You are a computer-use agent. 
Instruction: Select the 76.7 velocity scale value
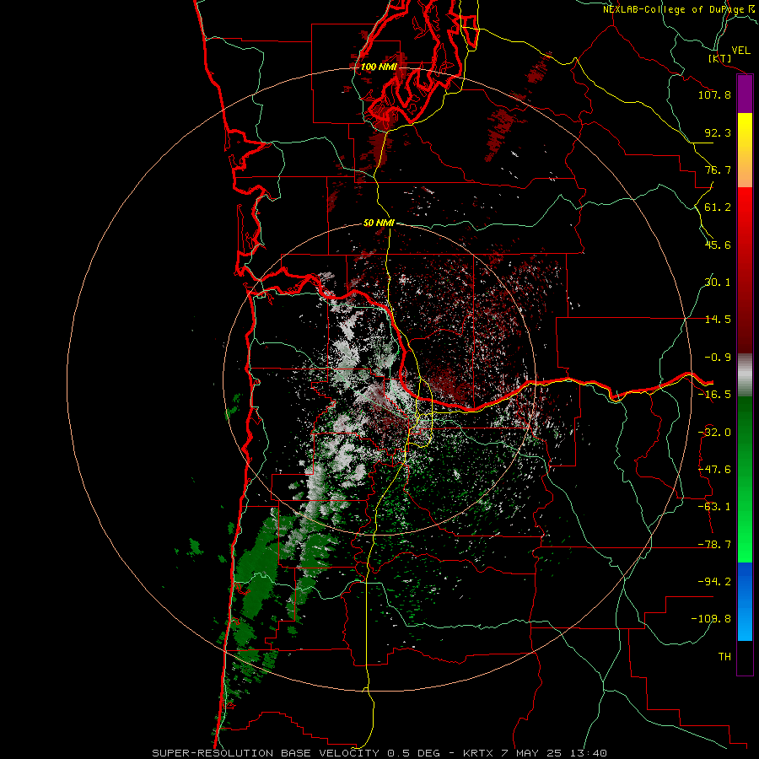718,170
